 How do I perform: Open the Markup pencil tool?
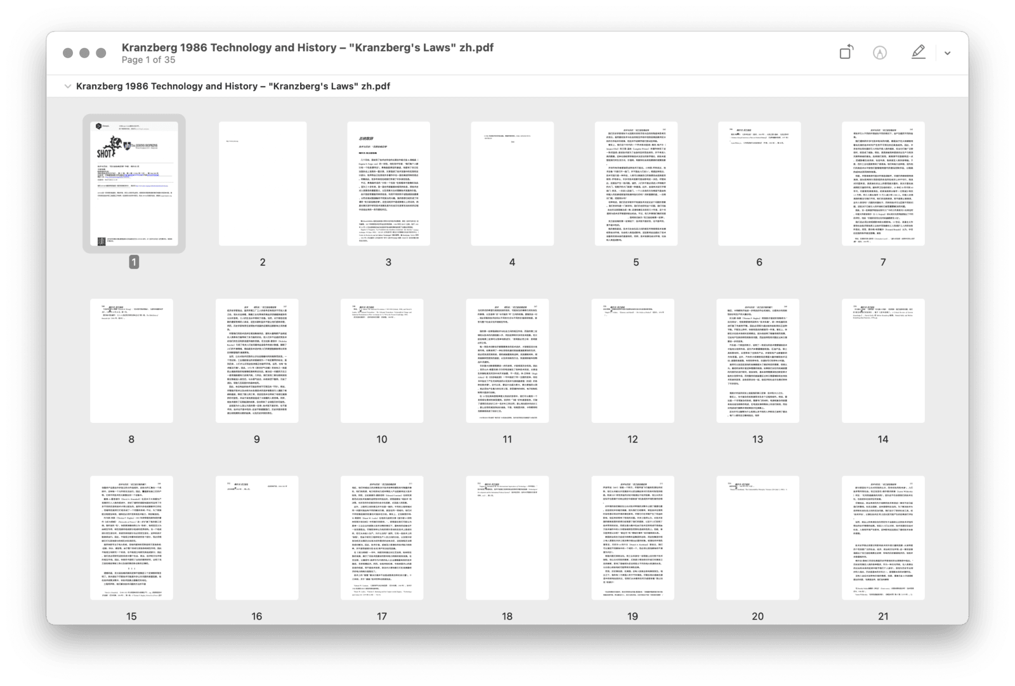pyautogui.click(x=918, y=53)
